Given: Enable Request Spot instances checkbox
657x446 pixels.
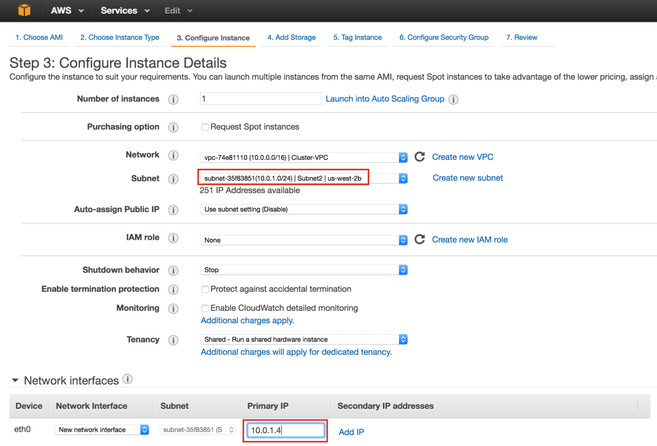Looking at the screenshot, I should click(205, 127).
